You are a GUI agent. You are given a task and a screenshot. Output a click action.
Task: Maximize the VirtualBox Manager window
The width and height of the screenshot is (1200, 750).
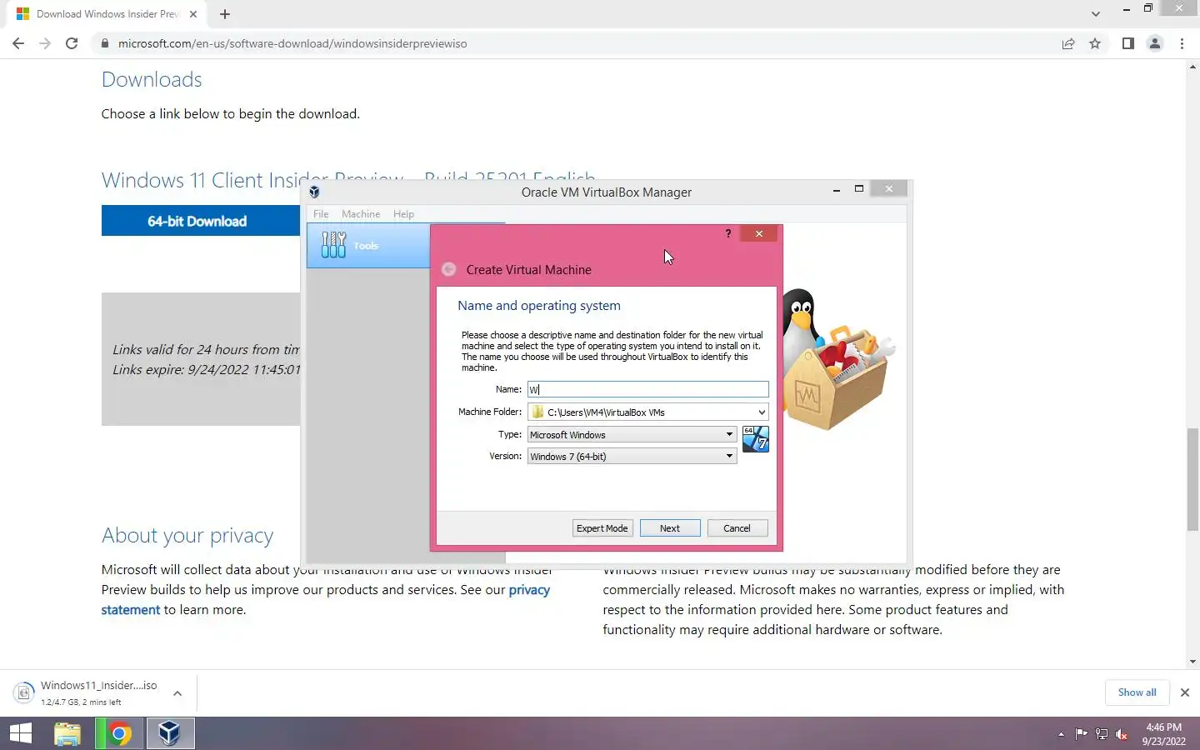point(858,189)
